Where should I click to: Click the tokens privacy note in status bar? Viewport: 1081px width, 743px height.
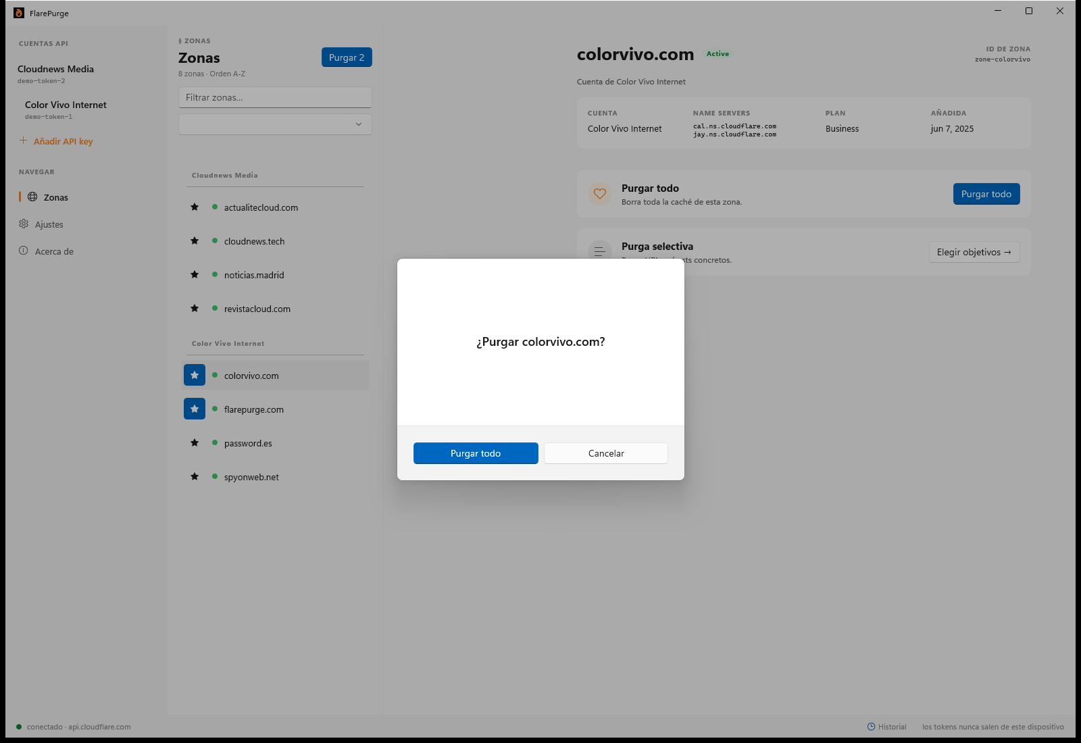993,727
